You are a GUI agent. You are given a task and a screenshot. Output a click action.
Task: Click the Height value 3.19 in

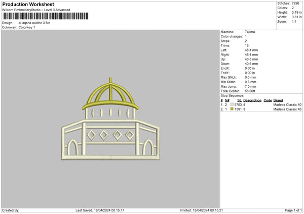click(x=297, y=12)
